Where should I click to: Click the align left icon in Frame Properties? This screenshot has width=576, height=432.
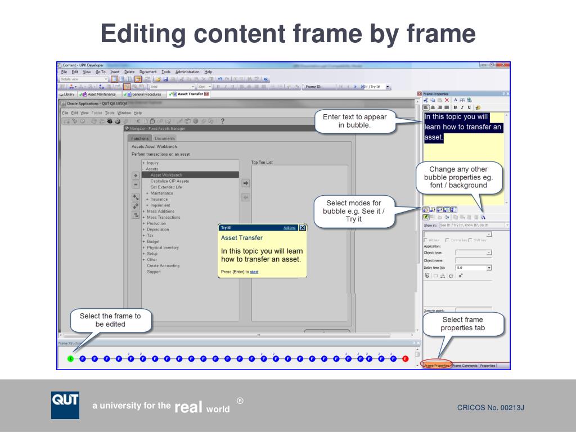[426, 107]
